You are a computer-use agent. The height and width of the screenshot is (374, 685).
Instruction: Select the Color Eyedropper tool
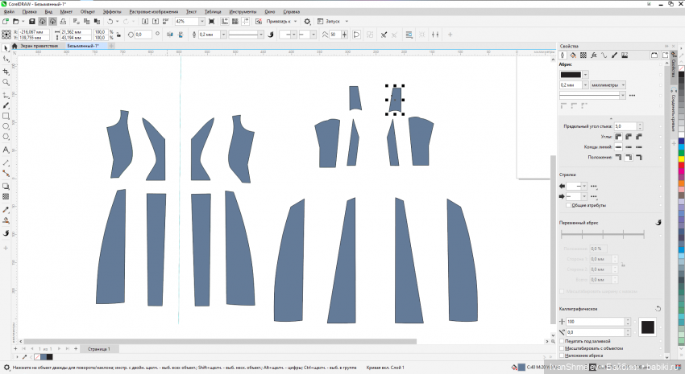[6, 210]
